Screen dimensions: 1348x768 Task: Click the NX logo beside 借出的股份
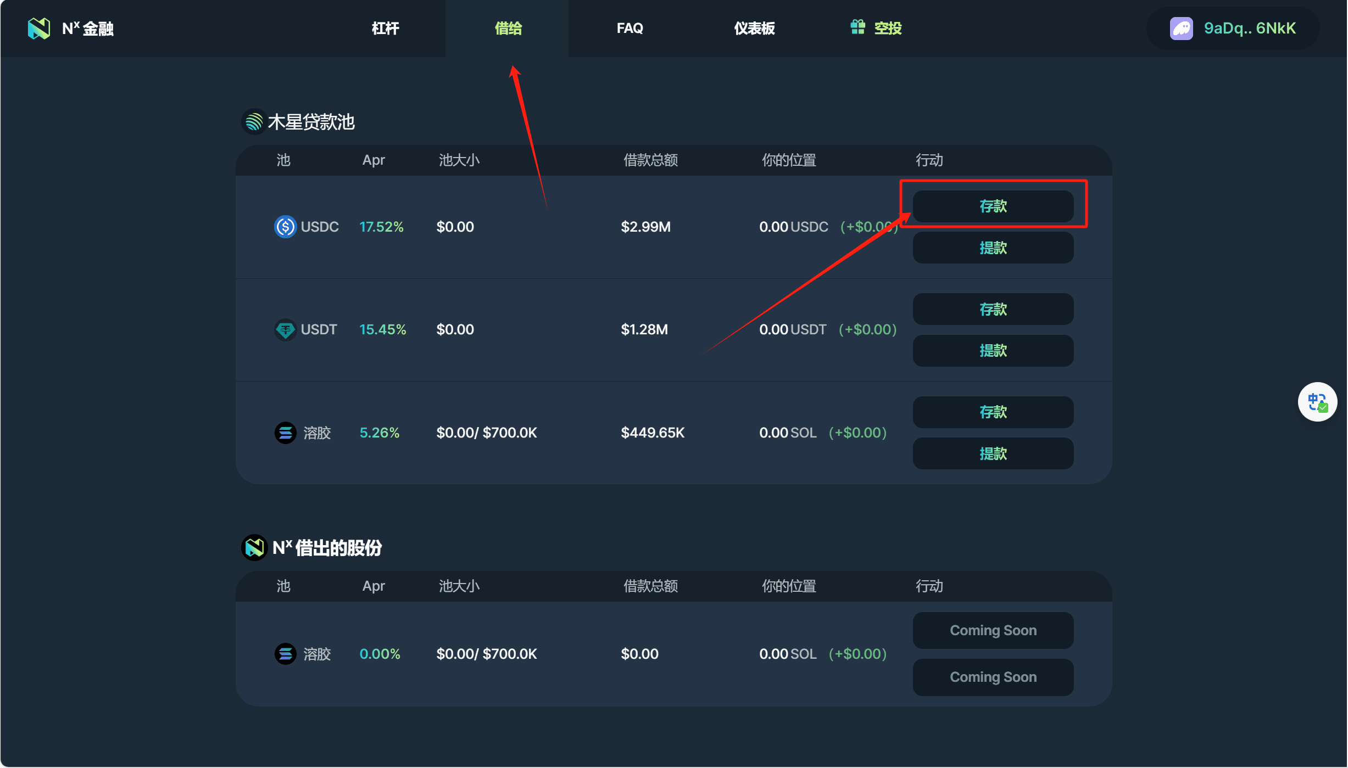pos(254,547)
